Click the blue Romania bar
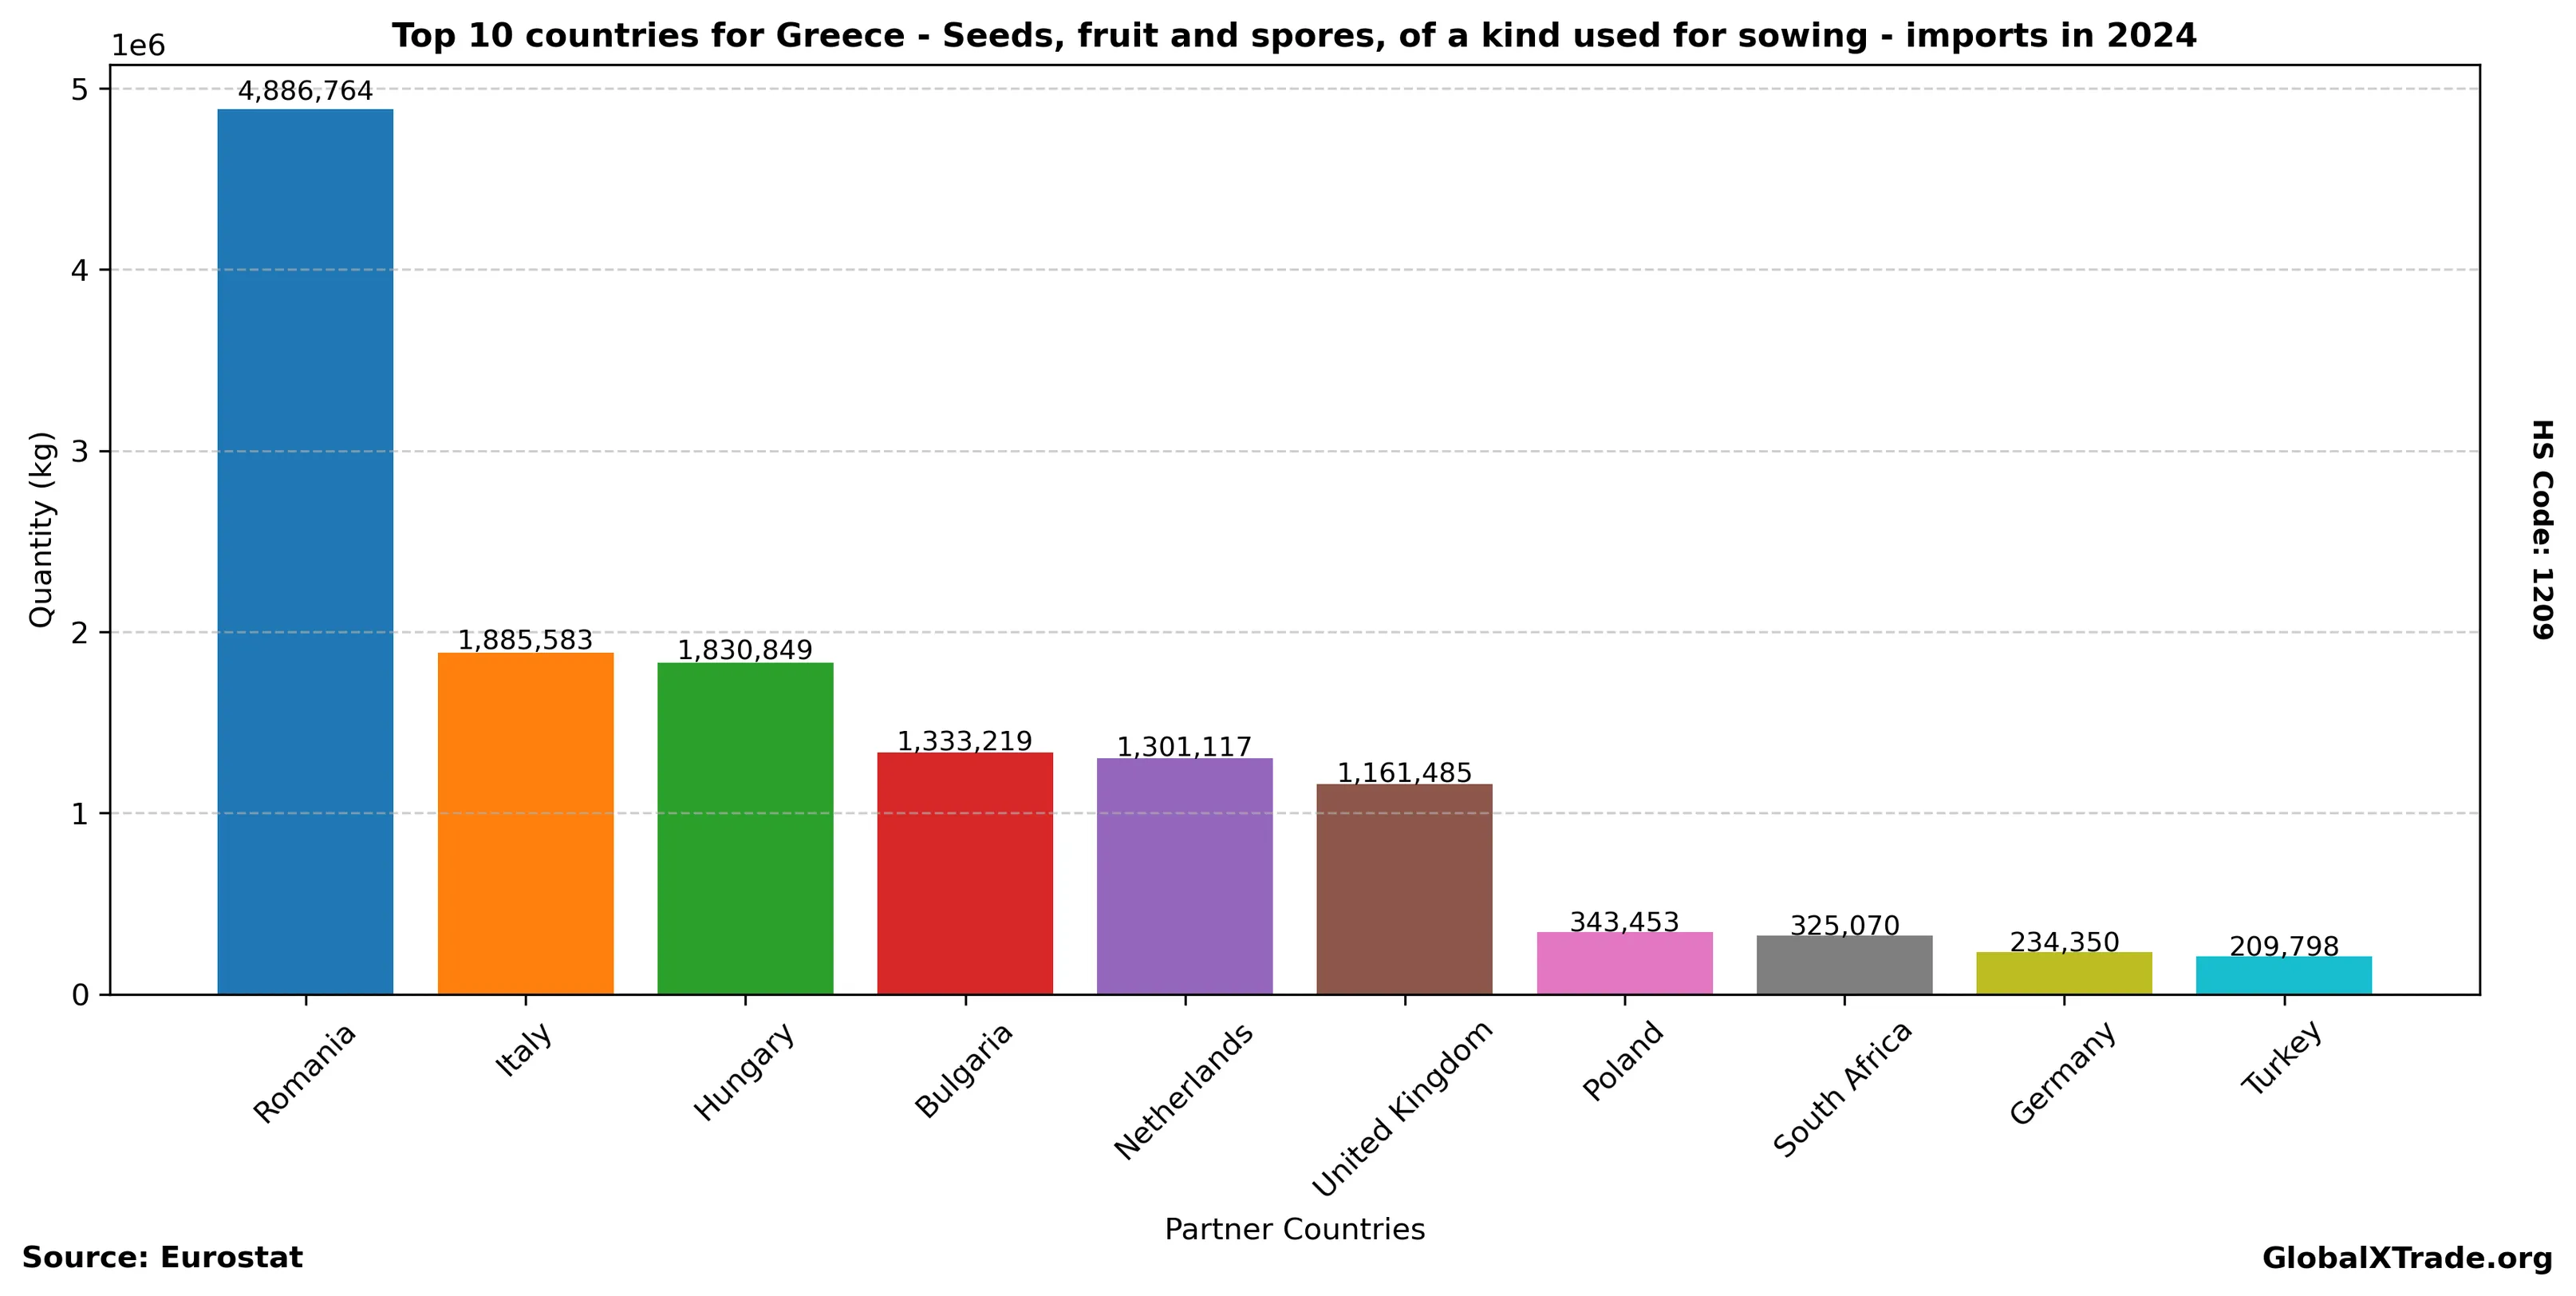The image size is (2576, 1296). pyautogui.click(x=305, y=550)
